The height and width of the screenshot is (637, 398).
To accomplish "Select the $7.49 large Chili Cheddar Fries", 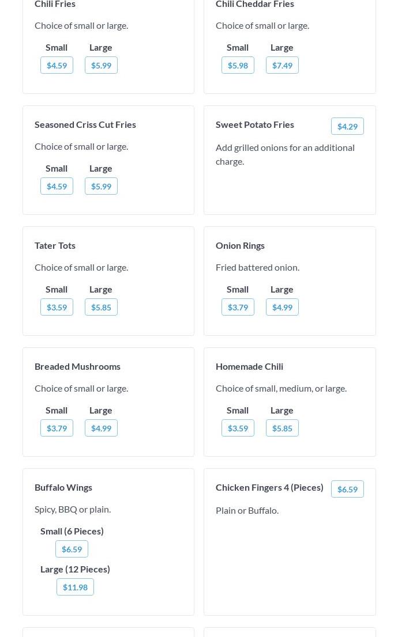I will click(282, 65).
